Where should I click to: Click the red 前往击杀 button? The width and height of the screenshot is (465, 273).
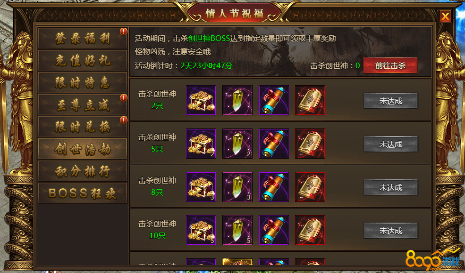[x=390, y=65]
